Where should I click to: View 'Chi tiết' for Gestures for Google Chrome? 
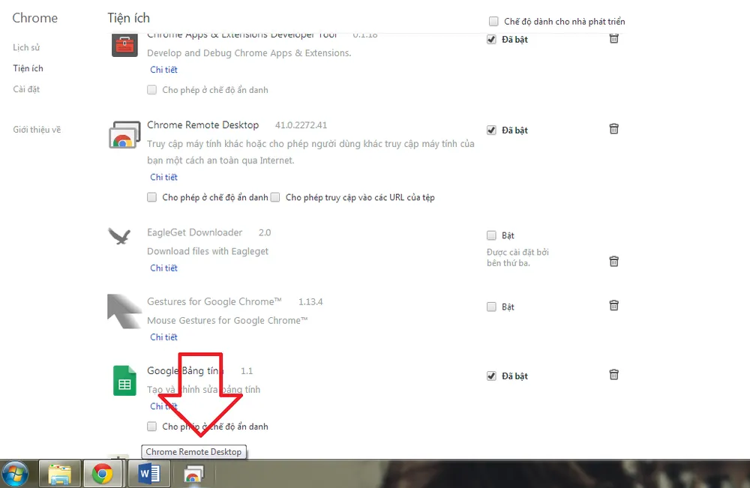[163, 337]
